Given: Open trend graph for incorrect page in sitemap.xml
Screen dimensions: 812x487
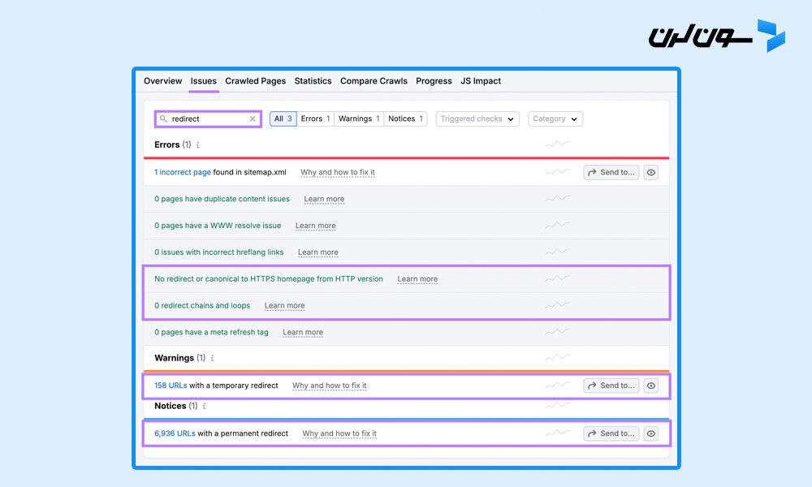Looking at the screenshot, I should (x=558, y=172).
